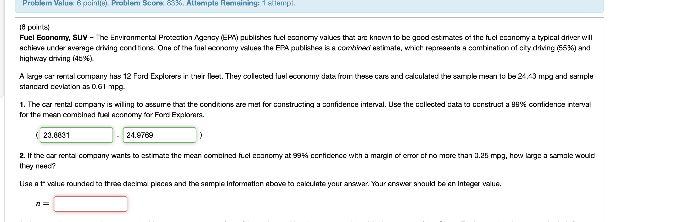Click the sentence starting 'Use a t* value'

coord(260,184)
